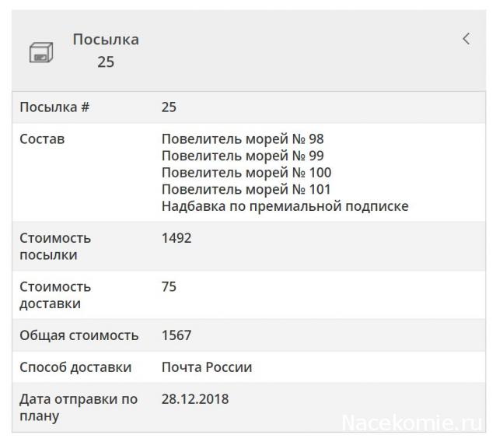This screenshot has height=442, width=496.
Task: Click the Общая стоимость label
Action: point(79,335)
